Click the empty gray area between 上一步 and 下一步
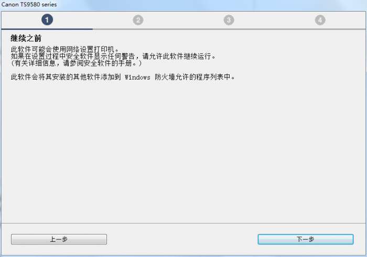This screenshot has width=367, height=257. [x=182, y=239]
